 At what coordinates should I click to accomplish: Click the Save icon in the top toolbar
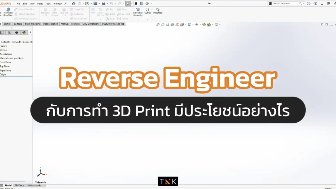coord(95,4)
